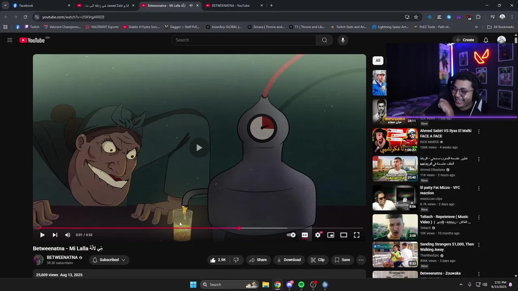The width and height of the screenshot is (518, 291).
Task: Reload the current page
Action: click(x=25, y=17)
